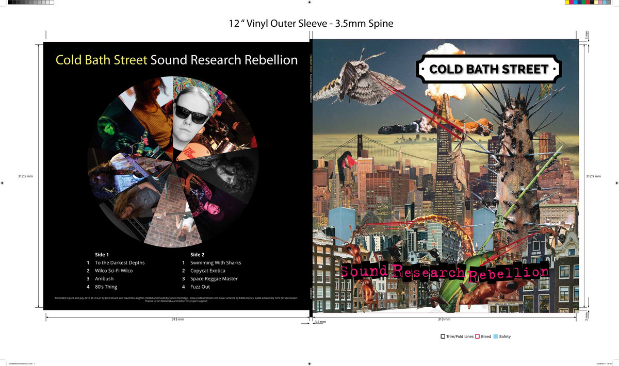Click the 3.5 mm spine width label
This screenshot has height=366, width=619.
click(319, 322)
